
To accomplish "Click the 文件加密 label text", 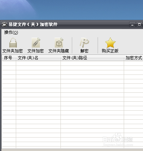I will click(36, 51).
